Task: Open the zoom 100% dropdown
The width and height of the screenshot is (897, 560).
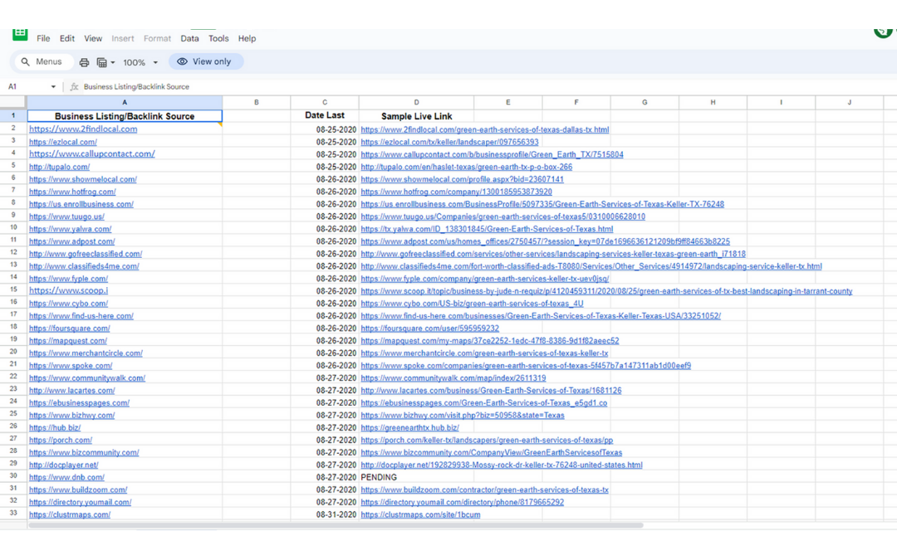Action: 140,62
